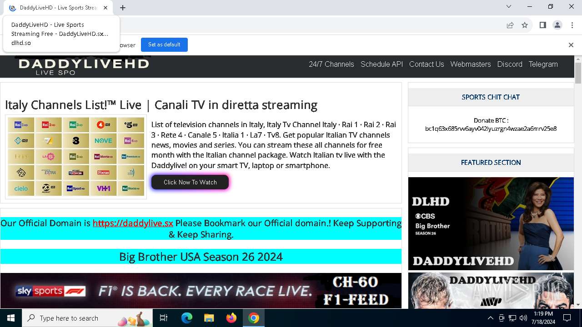This screenshot has width=582, height=327.
Task: Close the DaddyLiveHD browser tab
Action: point(105,8)
